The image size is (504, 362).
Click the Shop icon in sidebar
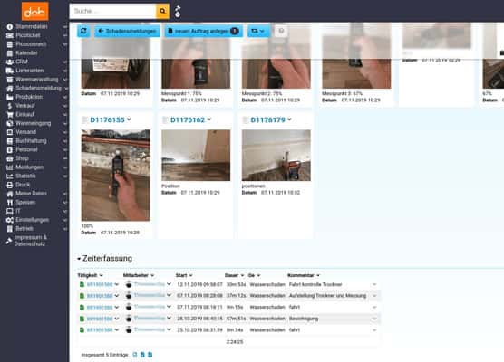[x=10, y=158]
